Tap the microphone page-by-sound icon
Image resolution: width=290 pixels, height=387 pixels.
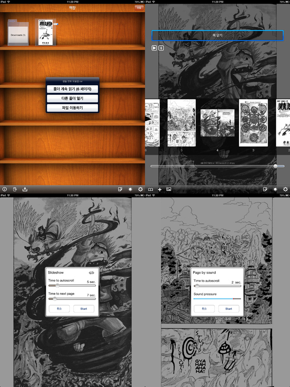pyautogui.click(x=161, y=48)
